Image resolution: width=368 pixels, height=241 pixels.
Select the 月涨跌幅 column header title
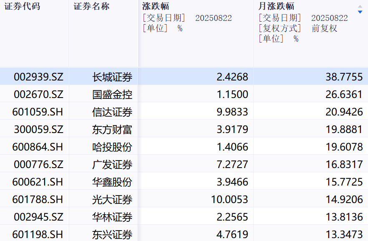click(276, 7)
